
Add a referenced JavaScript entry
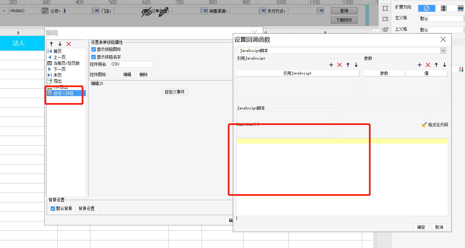(331, 65)
